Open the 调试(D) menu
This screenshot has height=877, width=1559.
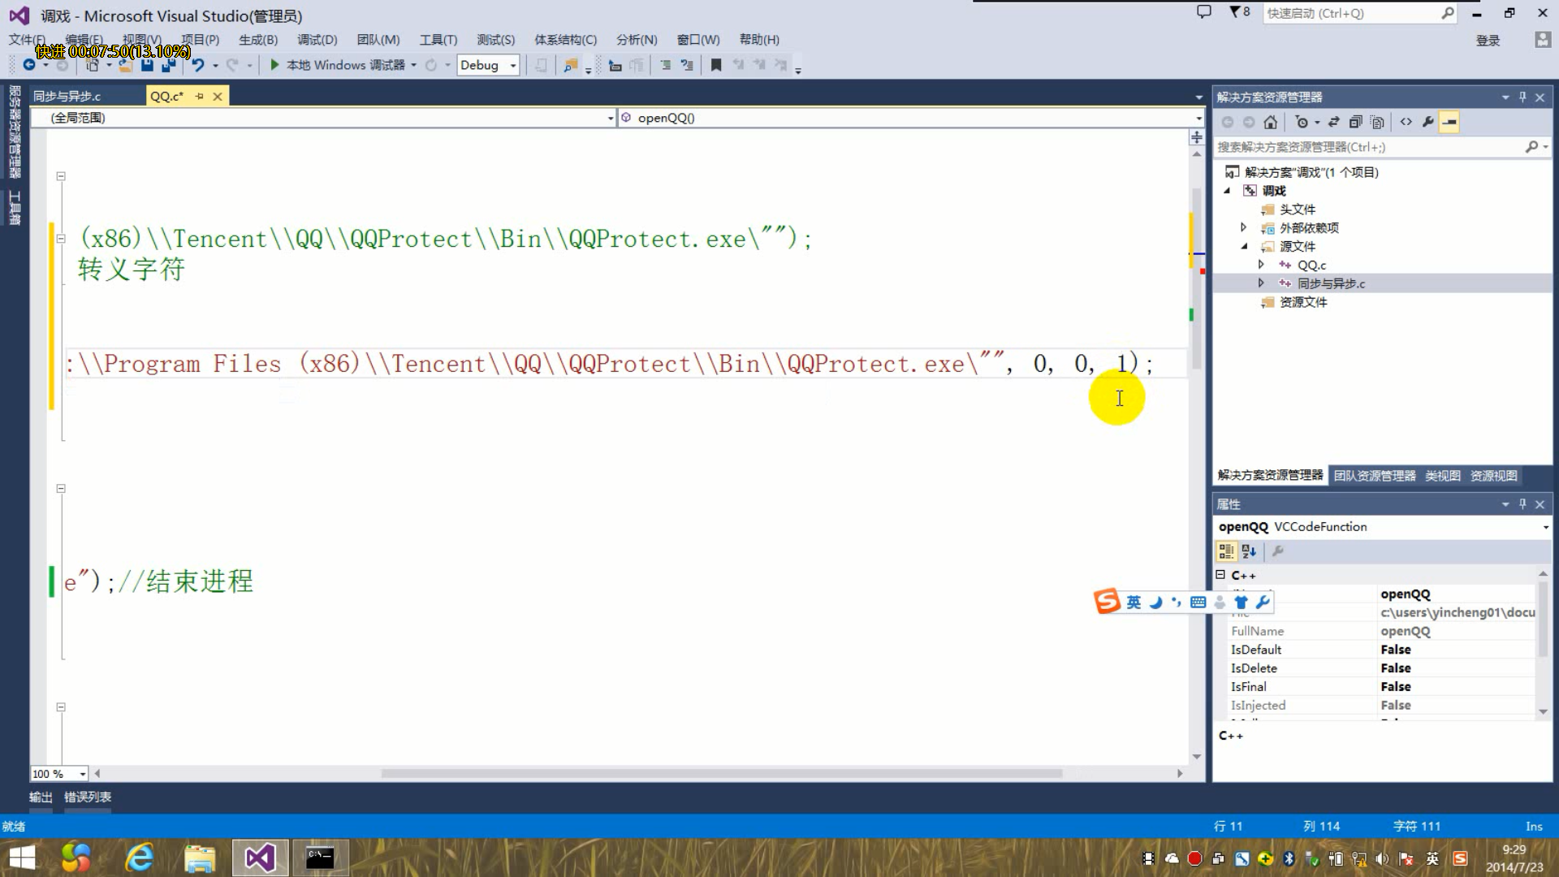317,39
